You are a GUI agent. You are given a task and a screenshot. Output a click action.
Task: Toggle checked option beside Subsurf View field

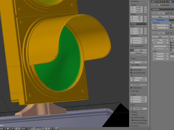(x=171, y=25)
